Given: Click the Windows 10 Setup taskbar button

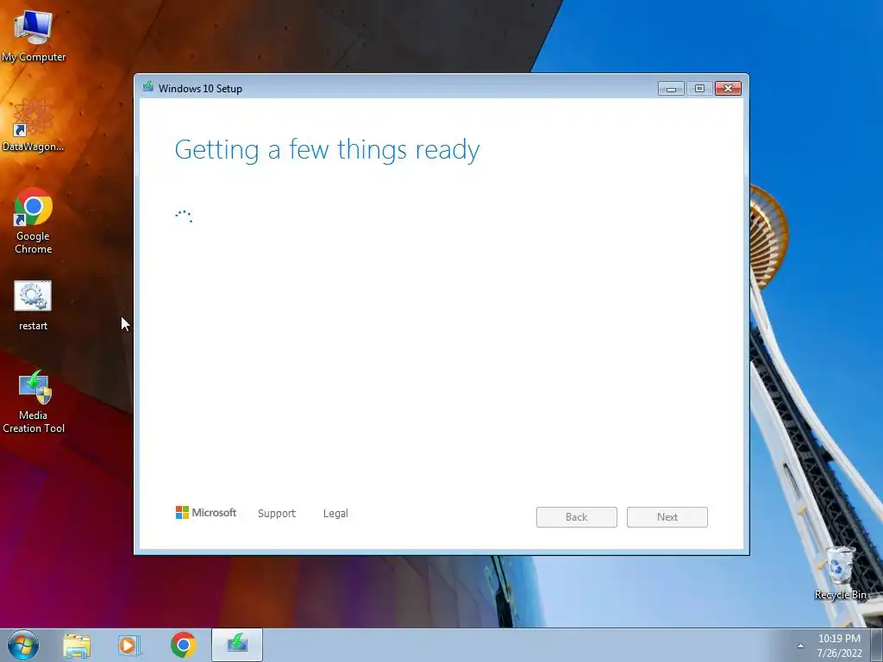Looking at the screenshot, I should click(x=237, y=645).
